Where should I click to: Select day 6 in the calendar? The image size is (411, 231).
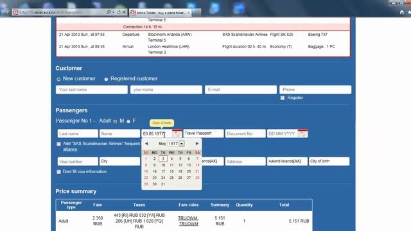coord(189,158)
